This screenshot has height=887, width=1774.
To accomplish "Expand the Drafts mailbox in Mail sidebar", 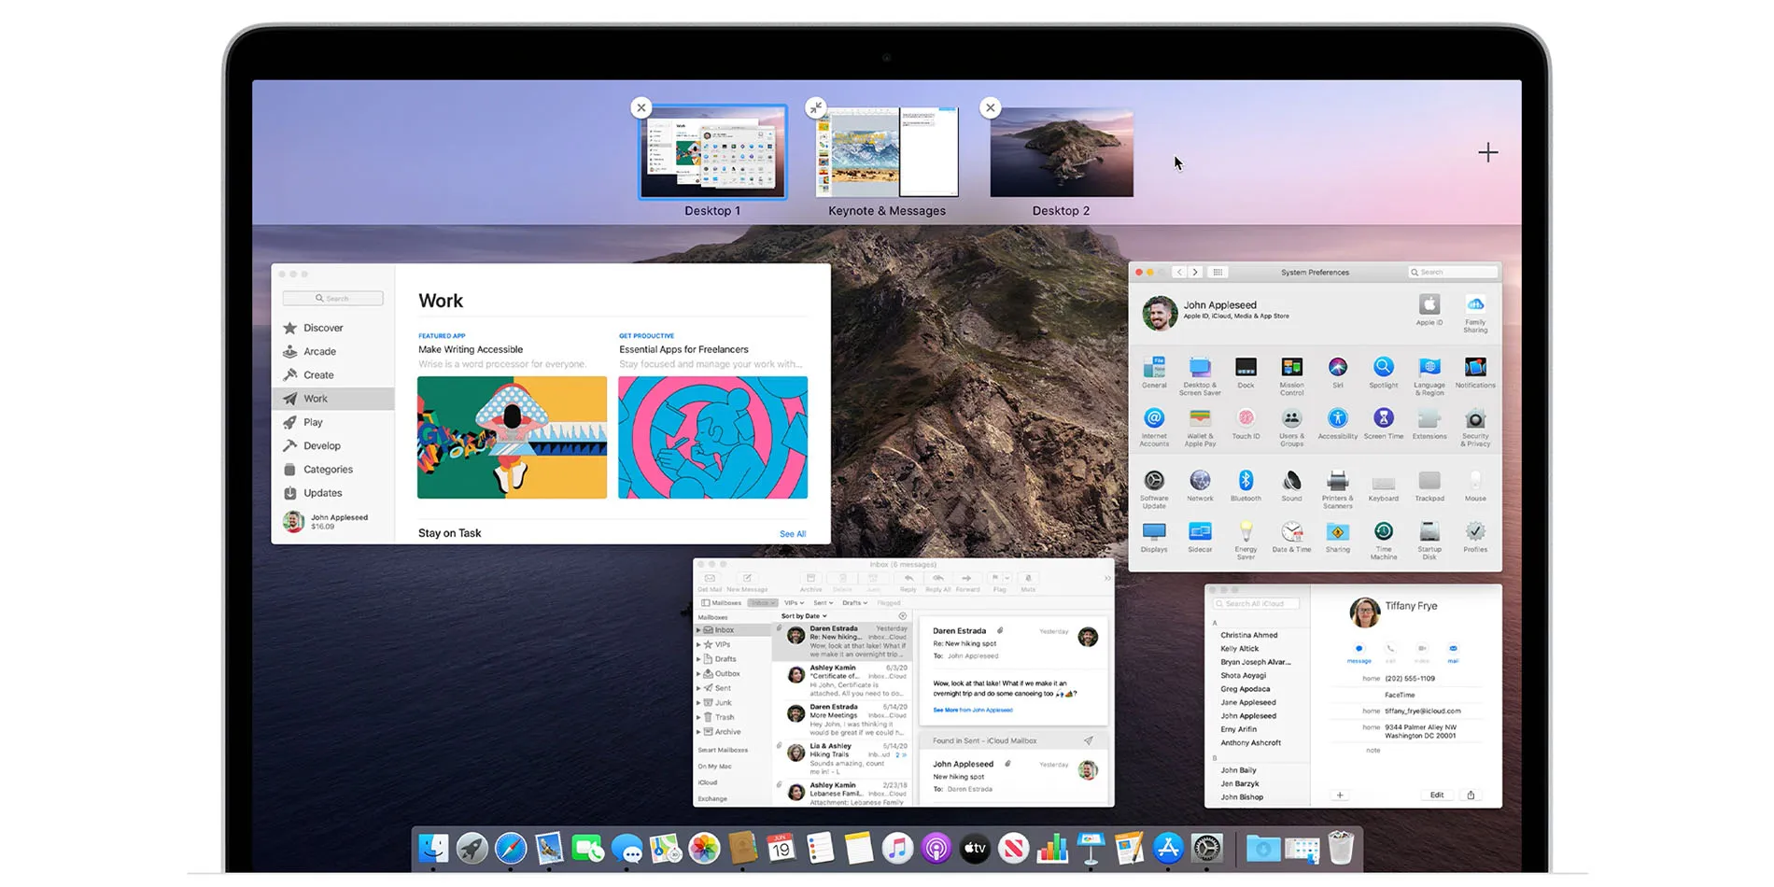I will click(x=698, y=659).
